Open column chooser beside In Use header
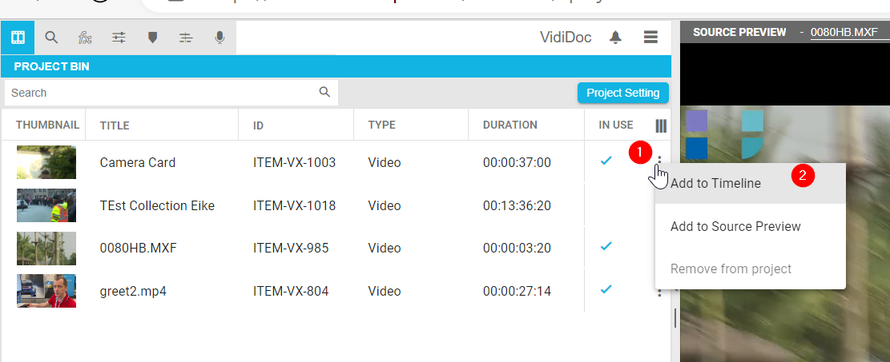890x362 pixels. point(661,125)
